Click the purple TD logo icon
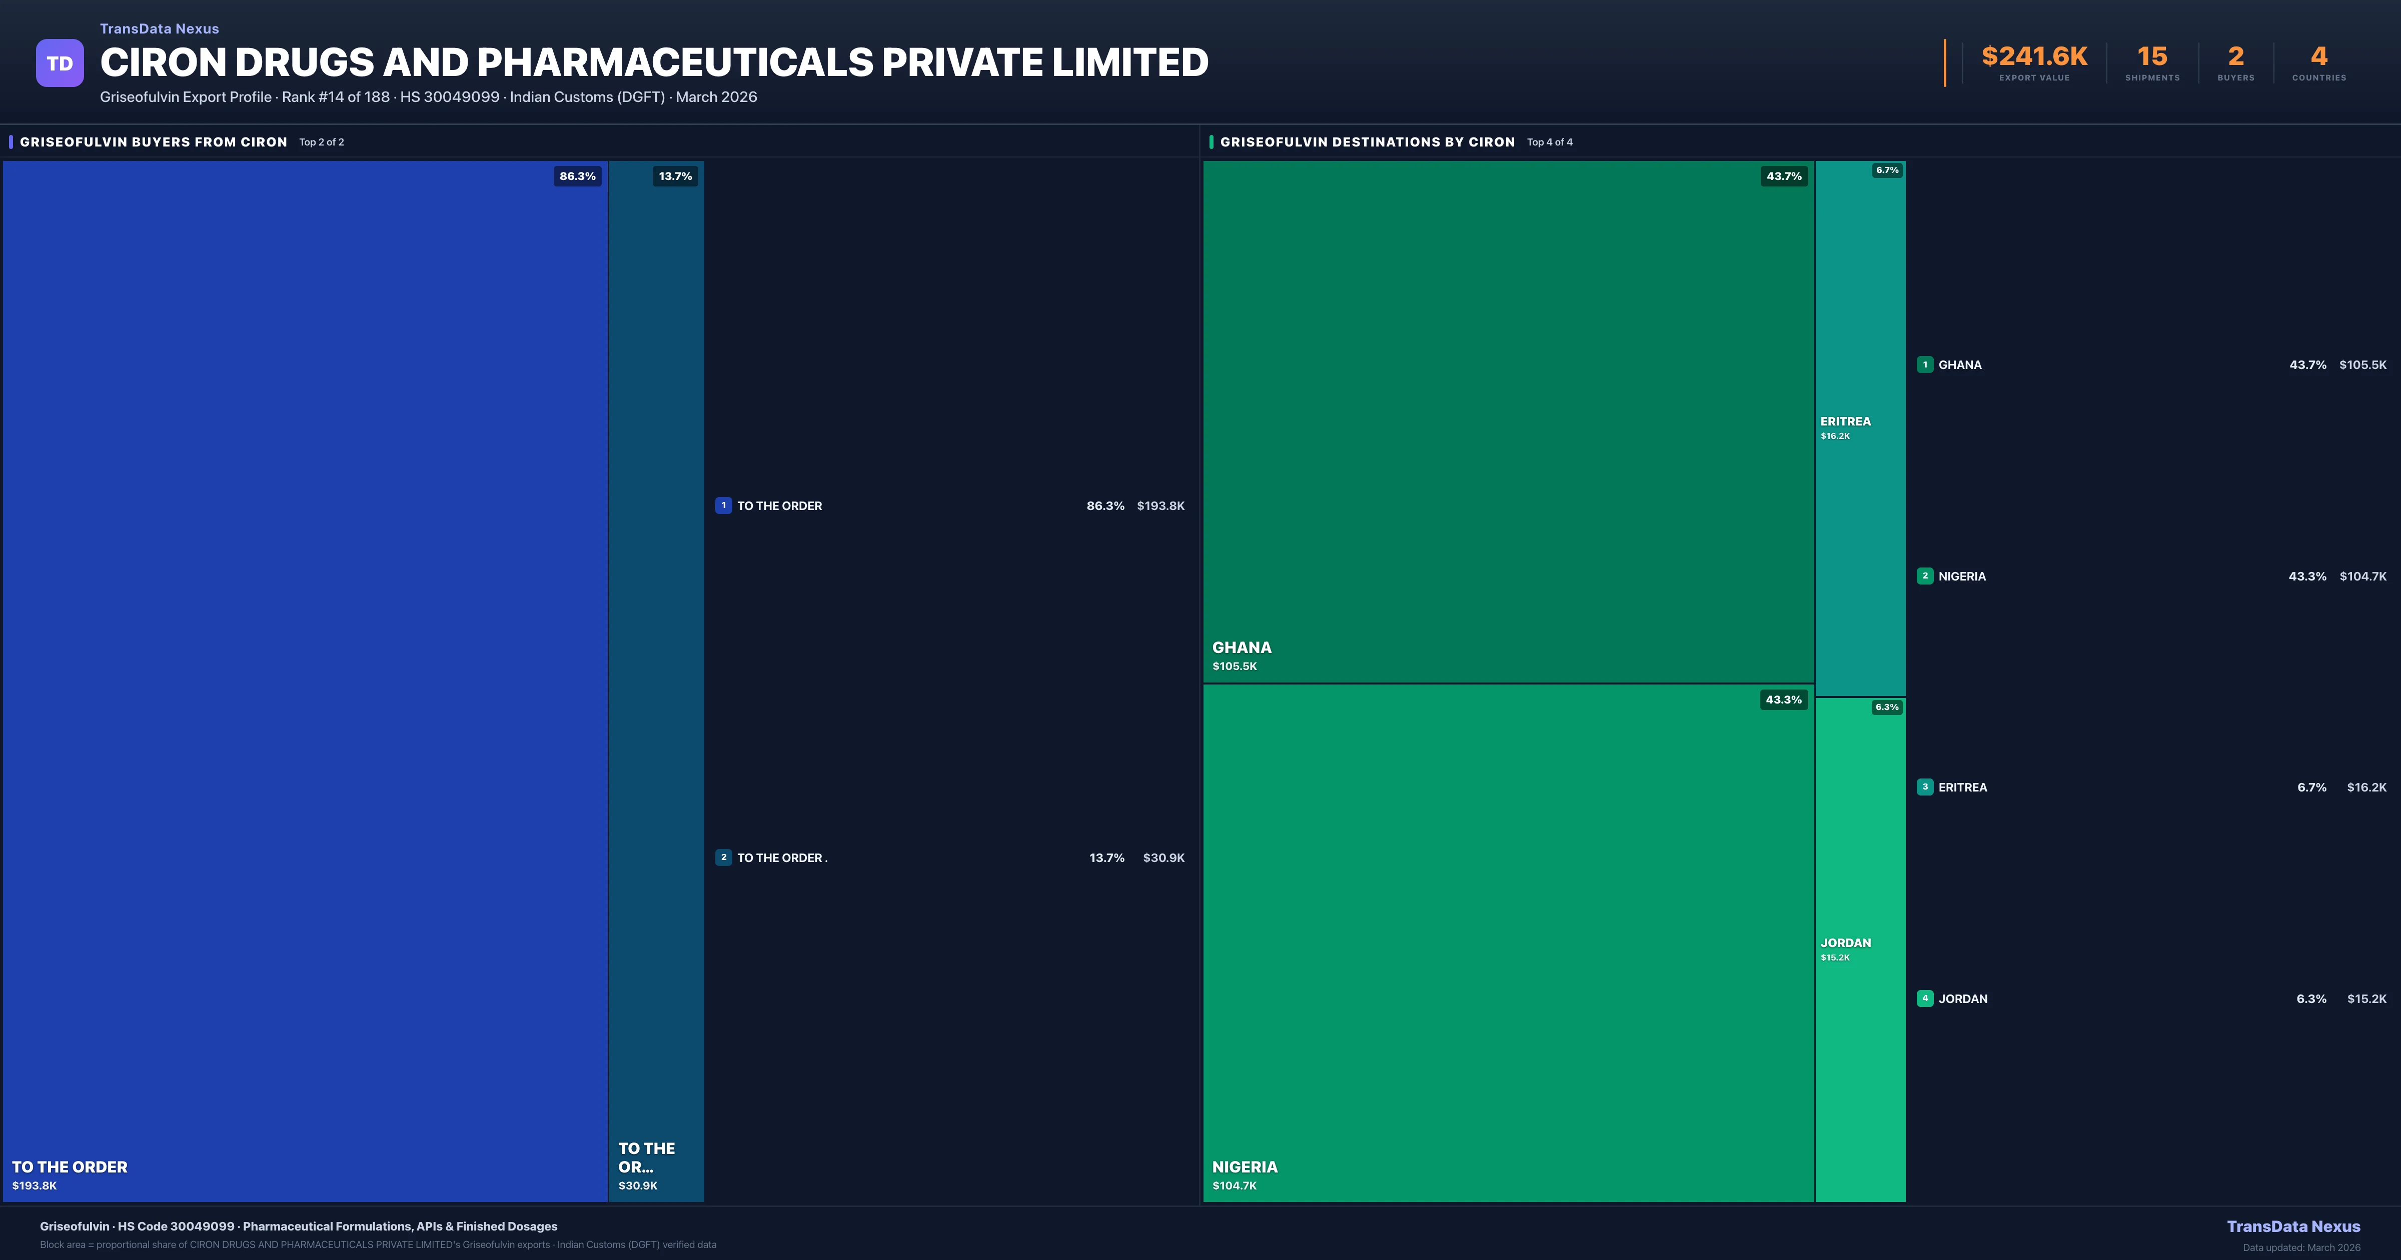The image size is (2401, 1260). point(60,63)
